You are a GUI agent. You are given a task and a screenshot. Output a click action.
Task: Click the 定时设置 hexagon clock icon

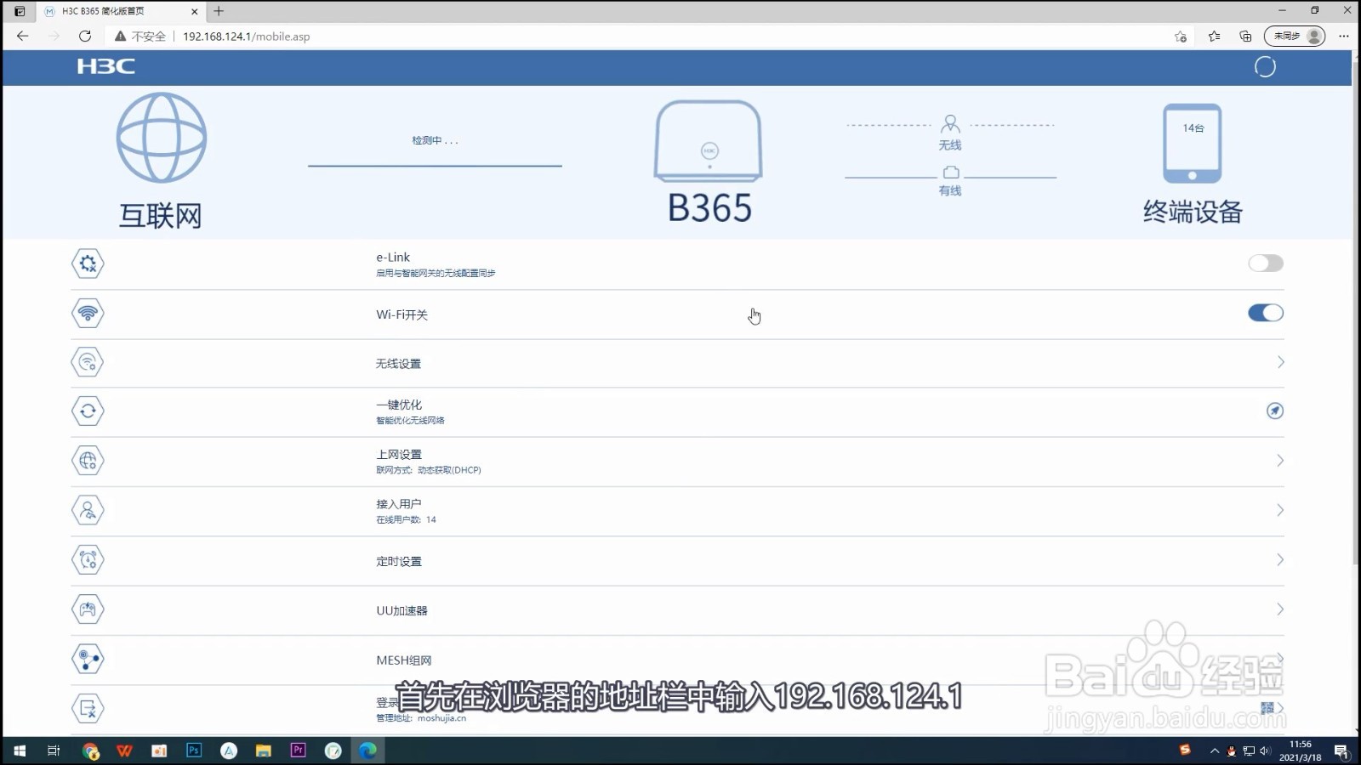(x=88, y=560)
